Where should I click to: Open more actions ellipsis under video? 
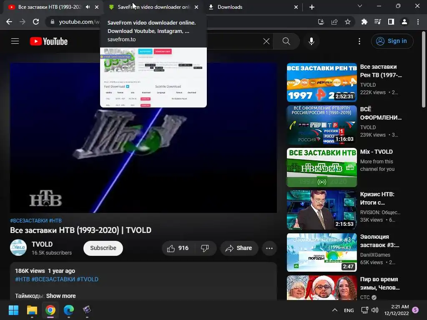click(x=269, y=248)
